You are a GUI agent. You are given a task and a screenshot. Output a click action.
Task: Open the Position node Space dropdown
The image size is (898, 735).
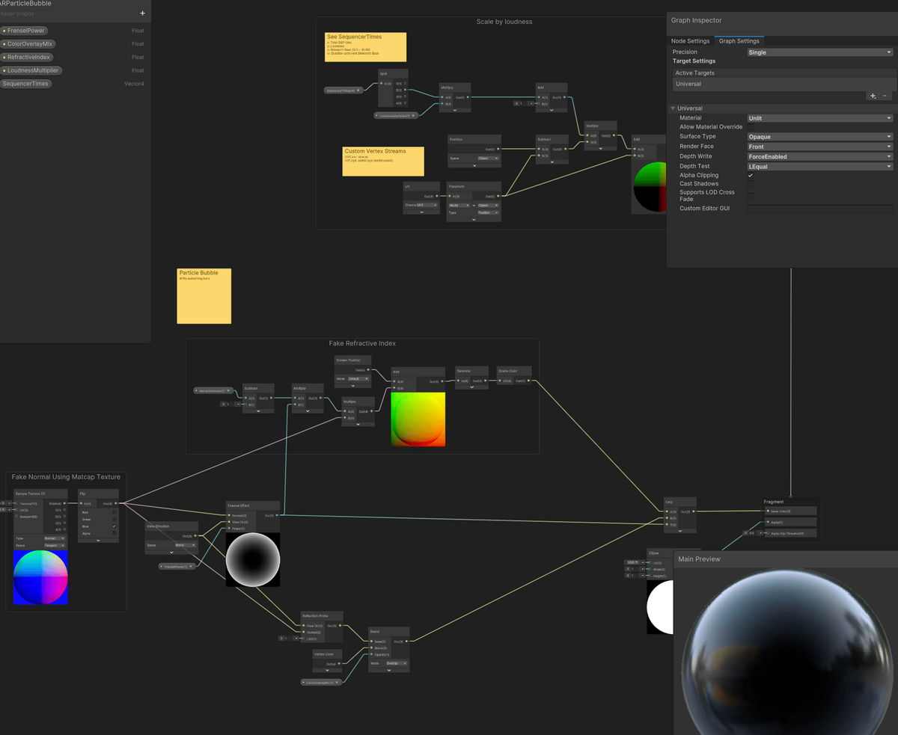click(x=488, y=159)
